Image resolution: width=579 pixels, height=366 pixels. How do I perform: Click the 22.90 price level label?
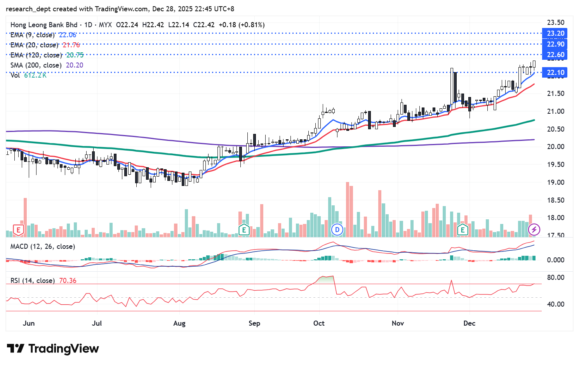click(x=555, y=44)
